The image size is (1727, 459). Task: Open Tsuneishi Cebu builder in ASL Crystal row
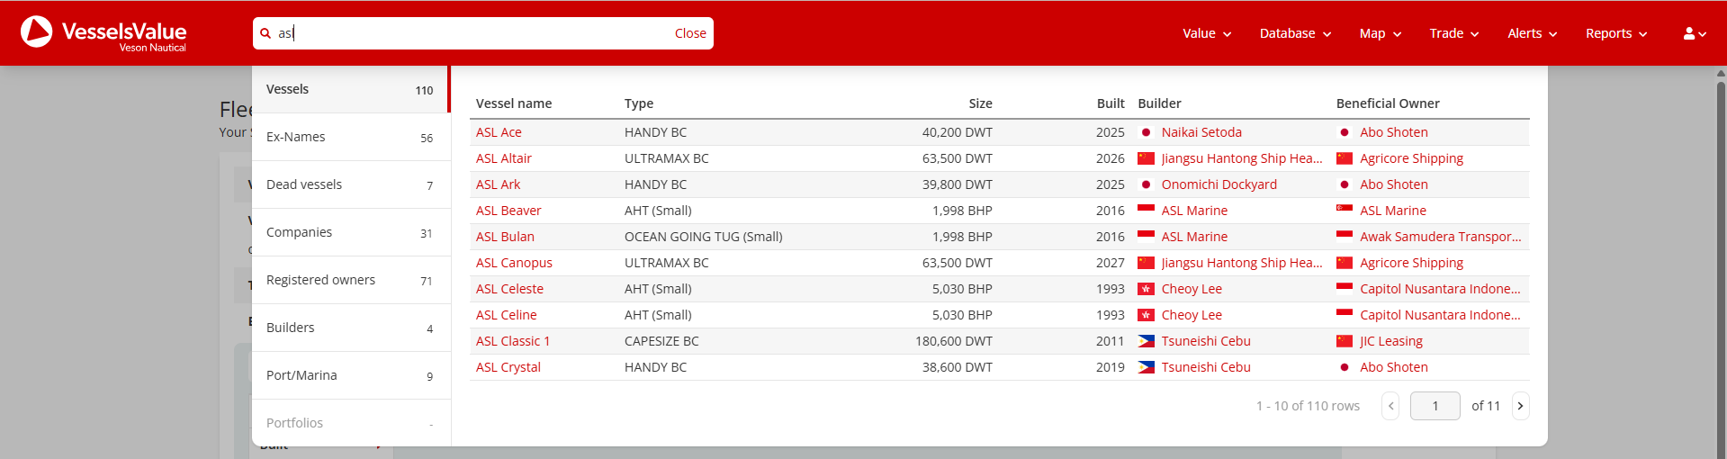(x=1206, y=367)
